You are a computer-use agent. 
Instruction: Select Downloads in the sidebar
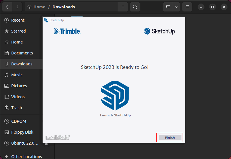[21, 64]
